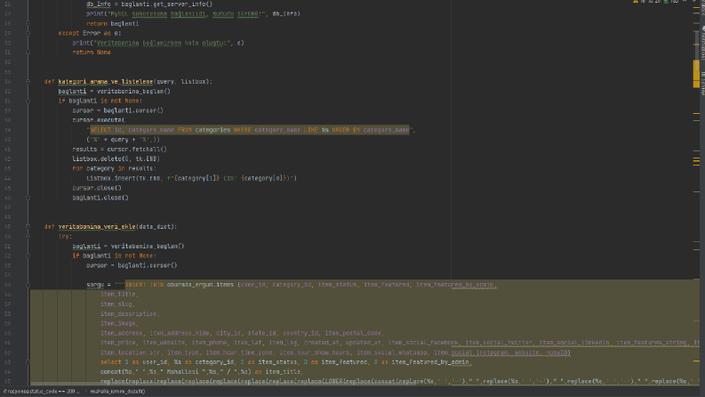Click the highlighted SELECT id, category_name query string
This screenshot has height=397, width=705.
tap(250, 130)
